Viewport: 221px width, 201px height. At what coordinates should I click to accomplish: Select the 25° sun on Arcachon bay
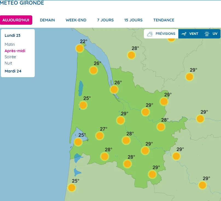tap(78, 142)
